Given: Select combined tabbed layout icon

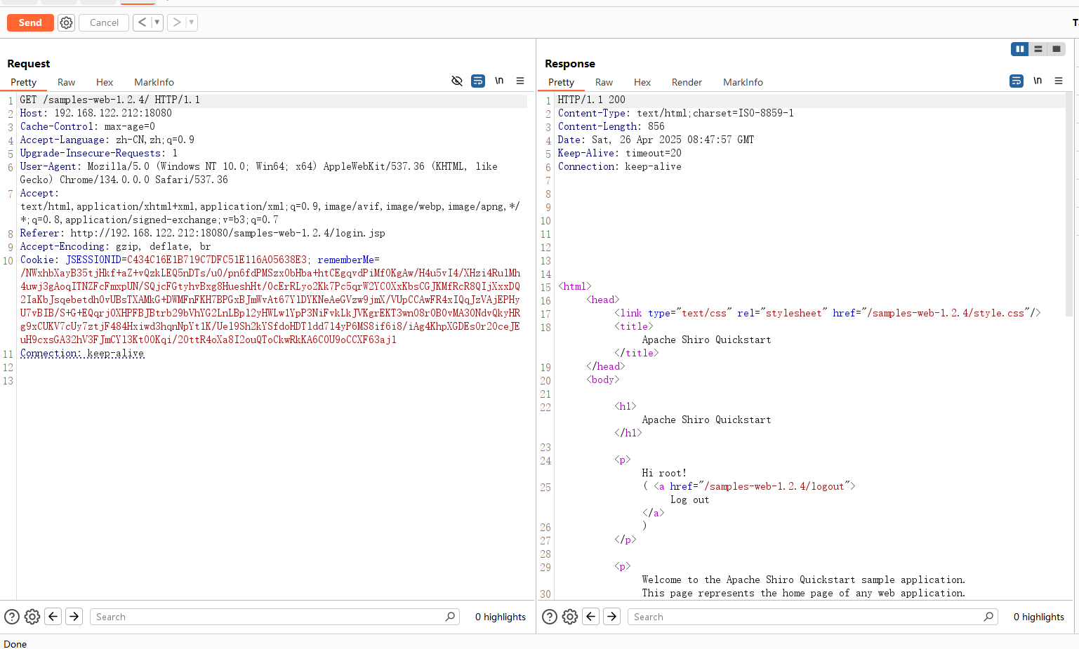Looking at the screenshot, I should (1056, 48).
